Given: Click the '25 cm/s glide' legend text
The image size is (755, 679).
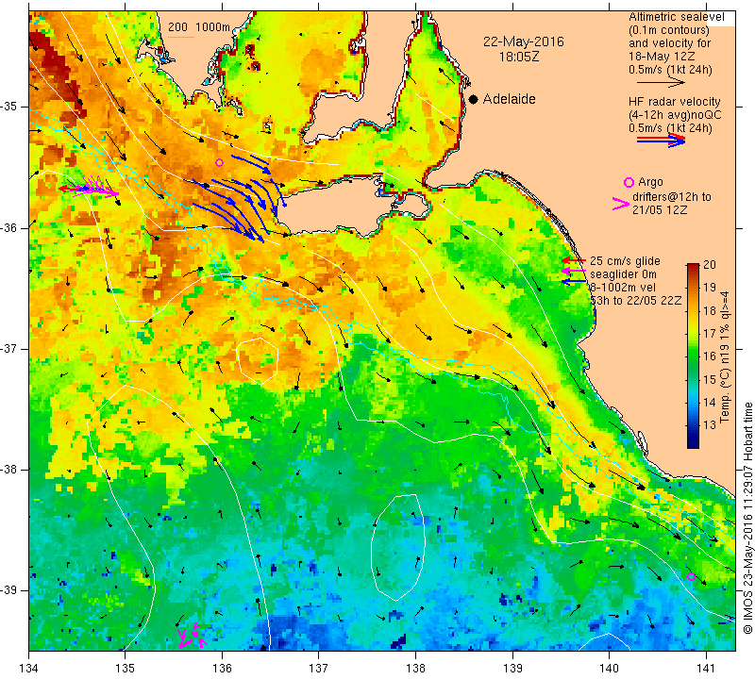Looking at the screenshot, I should [625, 261].
